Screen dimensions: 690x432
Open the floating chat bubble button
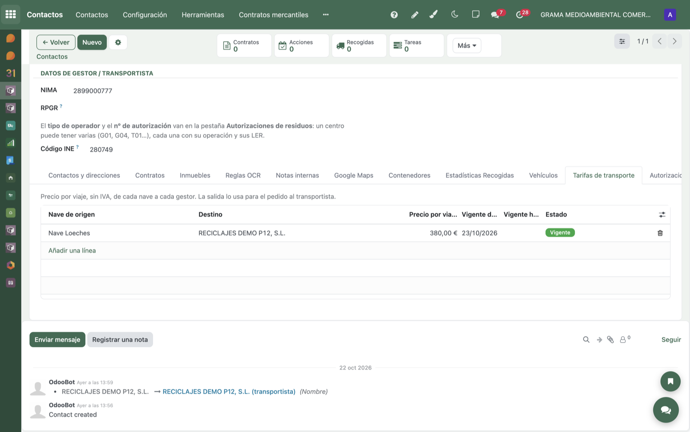click(x=666, y=410)
